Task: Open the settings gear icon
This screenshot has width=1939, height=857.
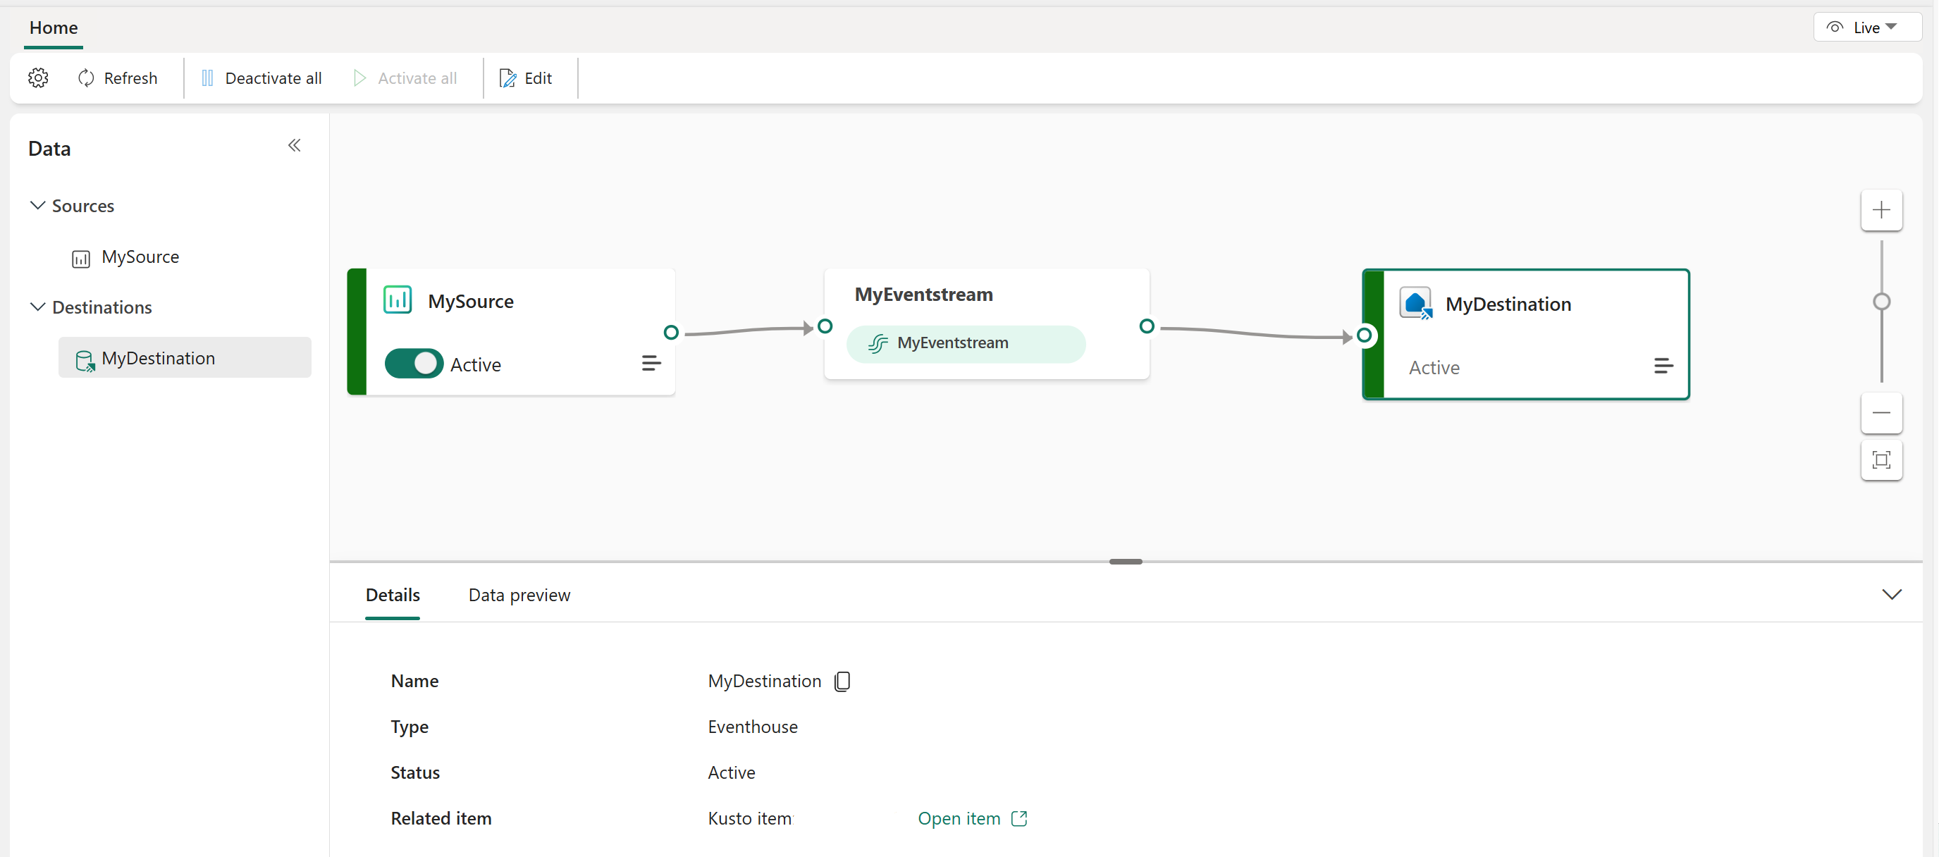Action: (38, 78)
